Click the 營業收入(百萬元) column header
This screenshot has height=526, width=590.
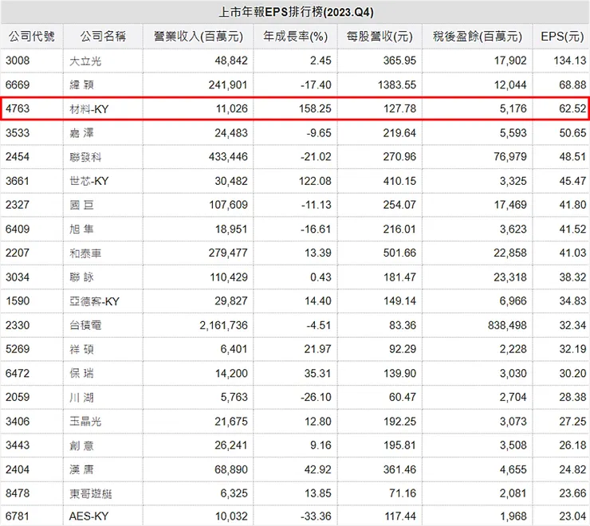click(199, 36)
